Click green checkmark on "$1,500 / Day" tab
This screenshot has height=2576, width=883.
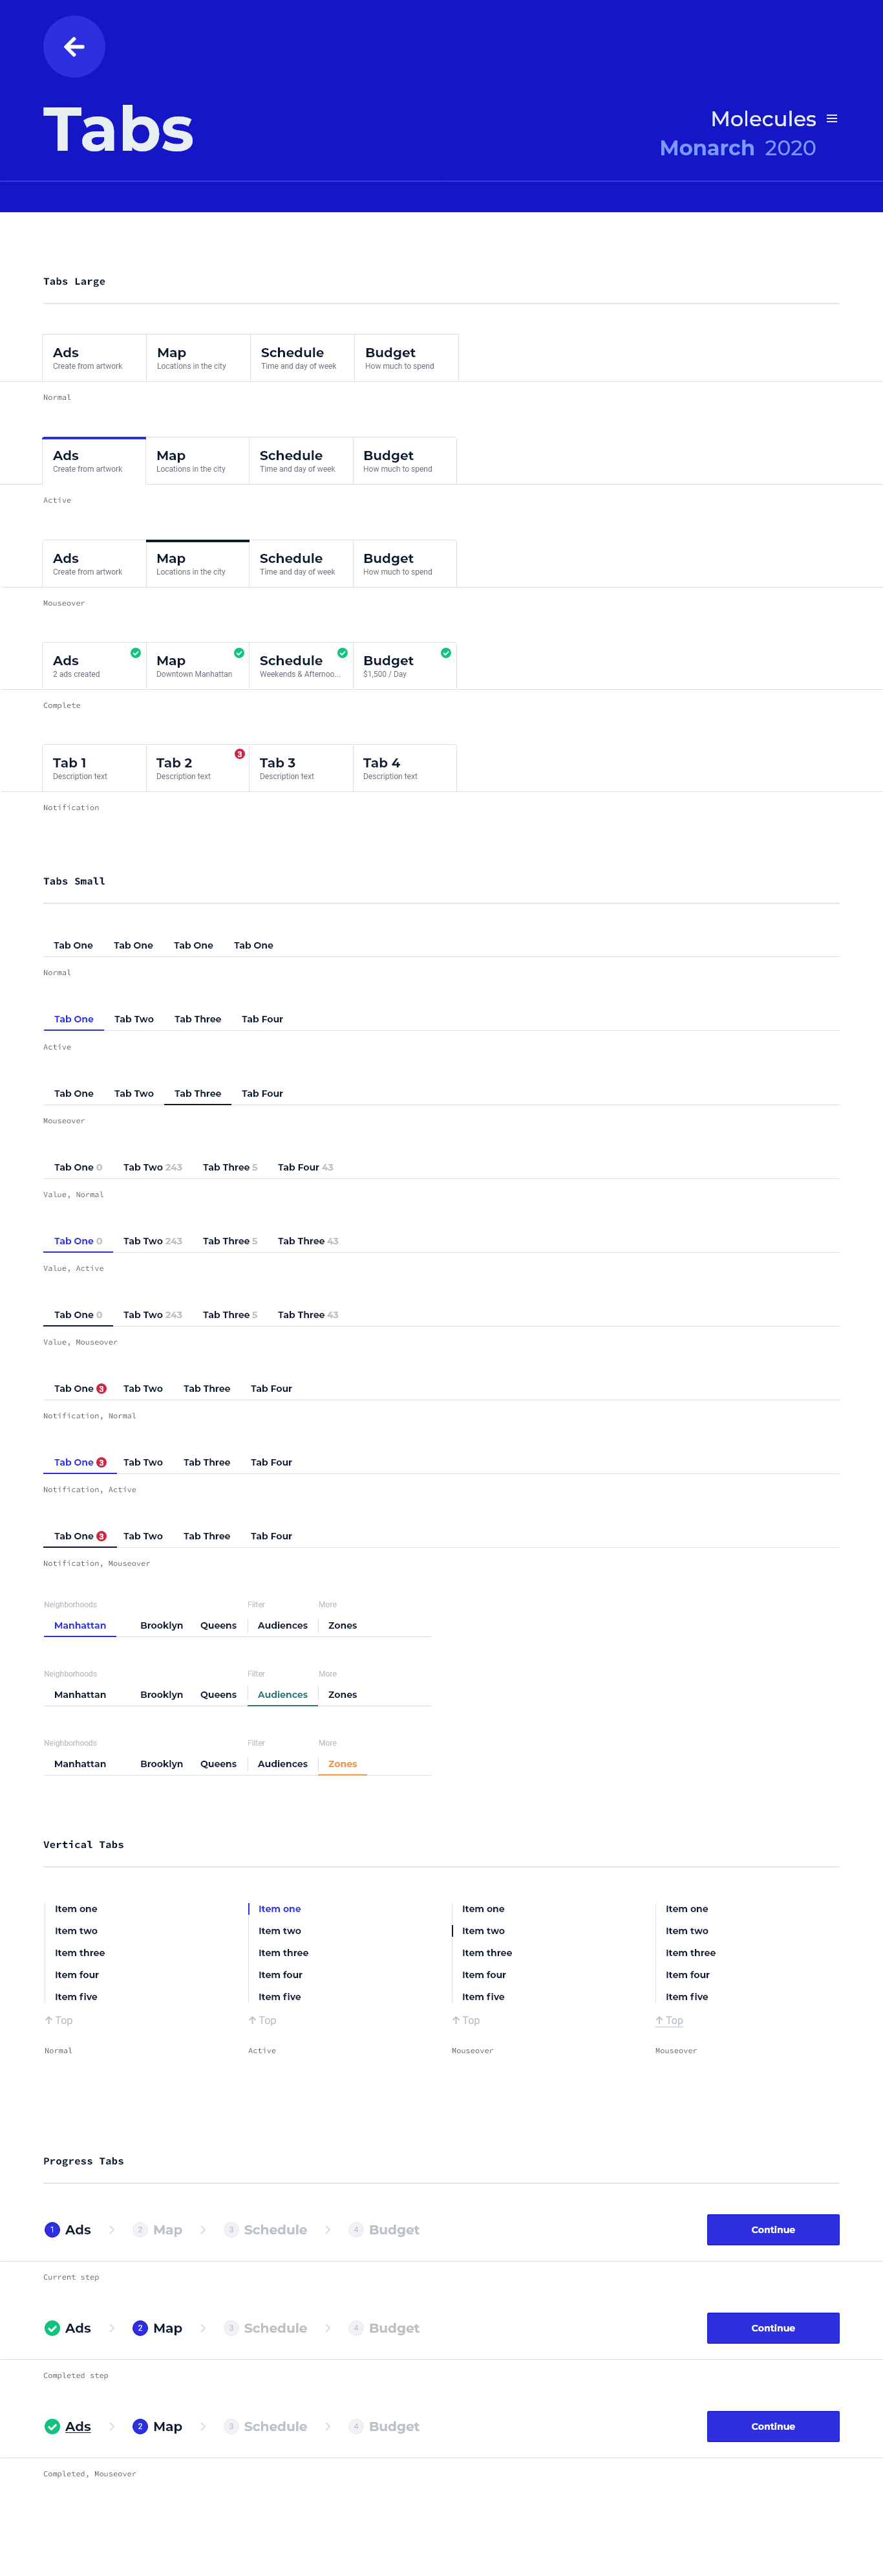click(x=445, y=653)
